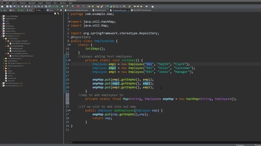Select mvnw.cmd in the project tree
This screenshot has width=261, height=146.
pyautogui.click(x=12, y=78)
